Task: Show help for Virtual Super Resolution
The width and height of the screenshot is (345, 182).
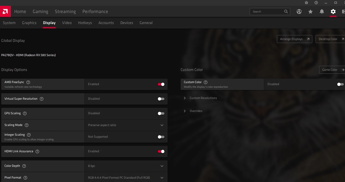Action: 41,99
